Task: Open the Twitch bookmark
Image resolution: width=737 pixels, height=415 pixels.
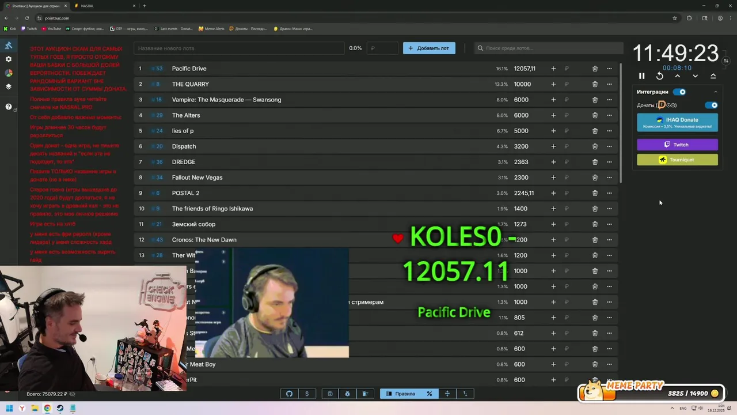Action: pyautogui.click(x=29, y=28)
